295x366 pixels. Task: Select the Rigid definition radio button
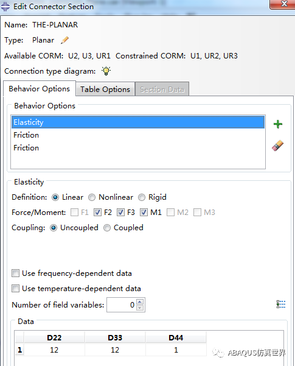coord(142,197)
